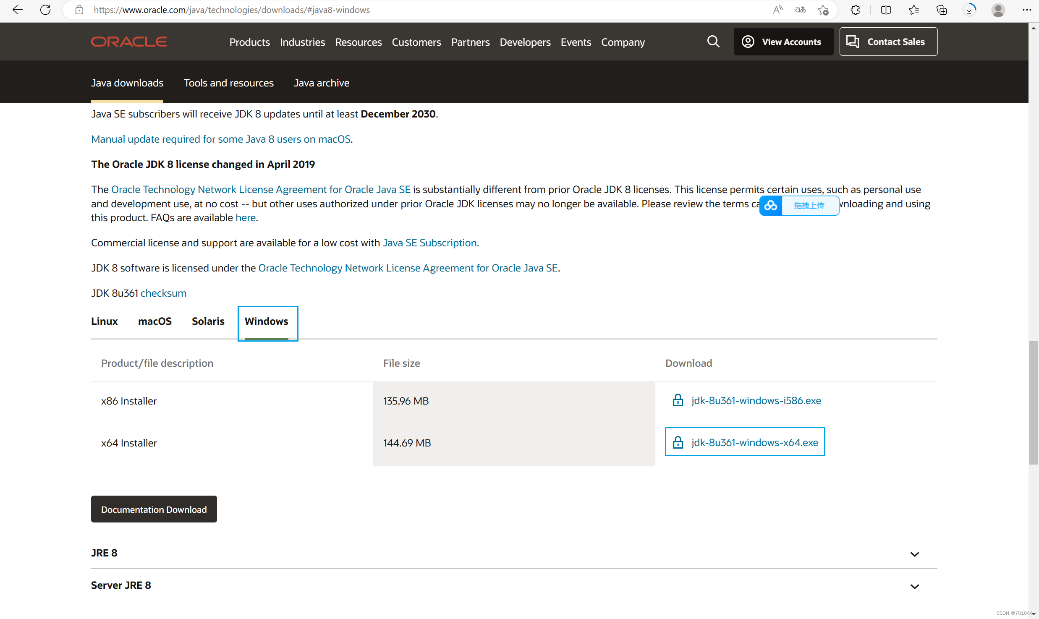
Task: Open the FAQs 'here' link
Action: (245, 217)
